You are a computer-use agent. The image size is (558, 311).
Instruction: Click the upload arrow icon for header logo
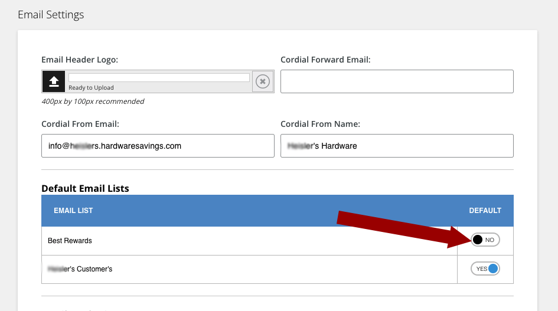click(x=54, y=81)
